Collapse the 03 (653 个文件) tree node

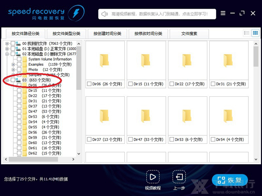[7, 80]
